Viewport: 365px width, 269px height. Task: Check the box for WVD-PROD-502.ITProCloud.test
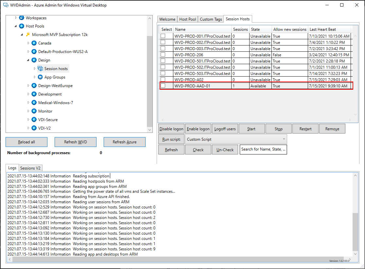[163, 67]
